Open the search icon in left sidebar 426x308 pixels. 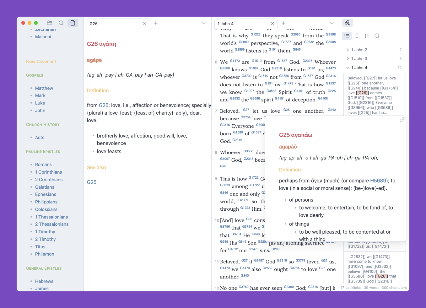(61, 23)
